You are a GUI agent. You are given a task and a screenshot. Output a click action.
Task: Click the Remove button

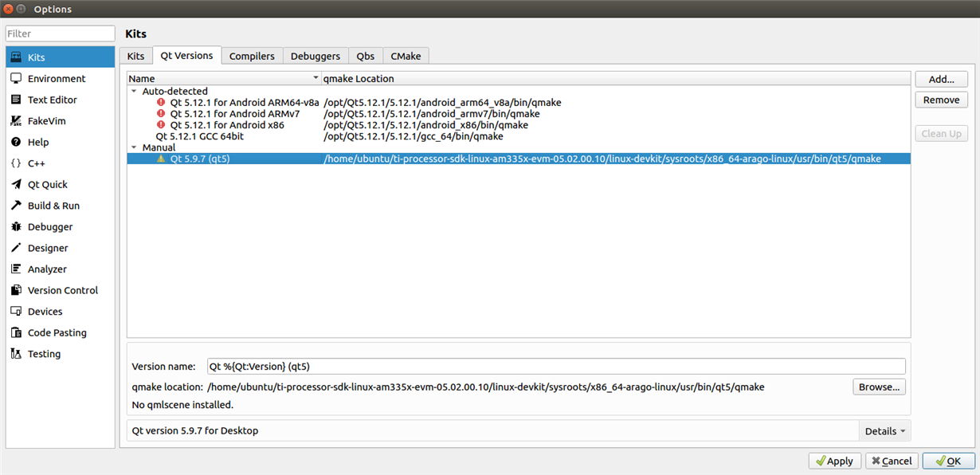point(942,100)
